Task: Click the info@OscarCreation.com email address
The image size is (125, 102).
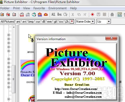Action: pyautogui.click(x=84, y=93)
